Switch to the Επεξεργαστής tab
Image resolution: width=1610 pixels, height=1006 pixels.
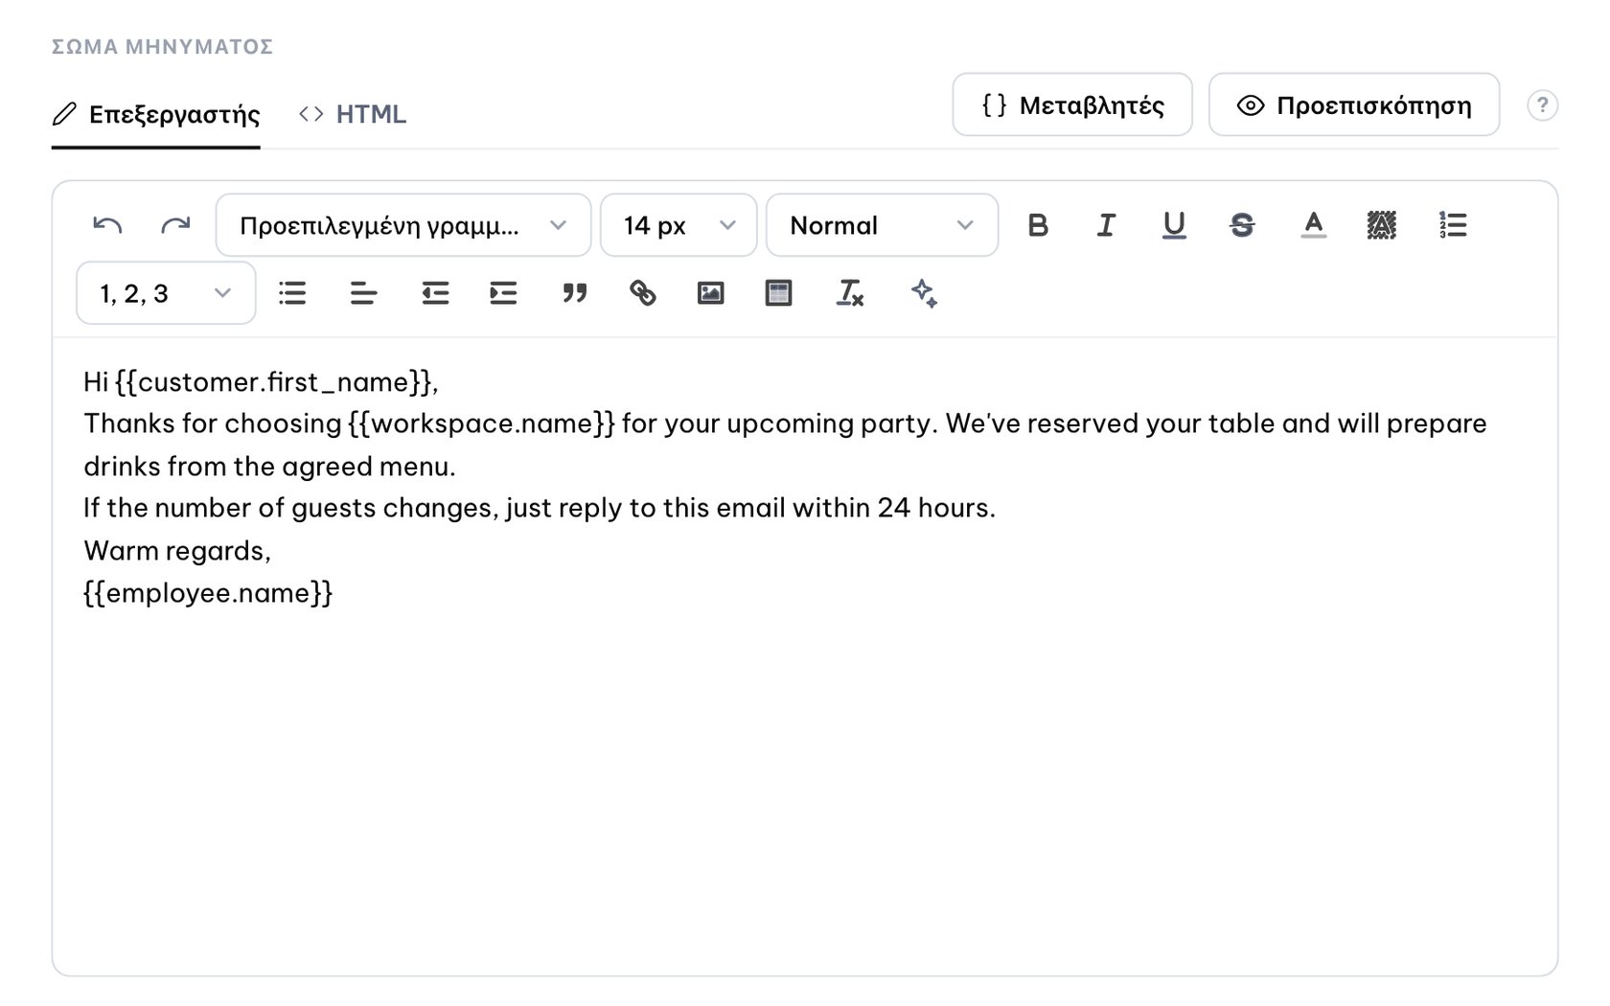tap(156, 114)
